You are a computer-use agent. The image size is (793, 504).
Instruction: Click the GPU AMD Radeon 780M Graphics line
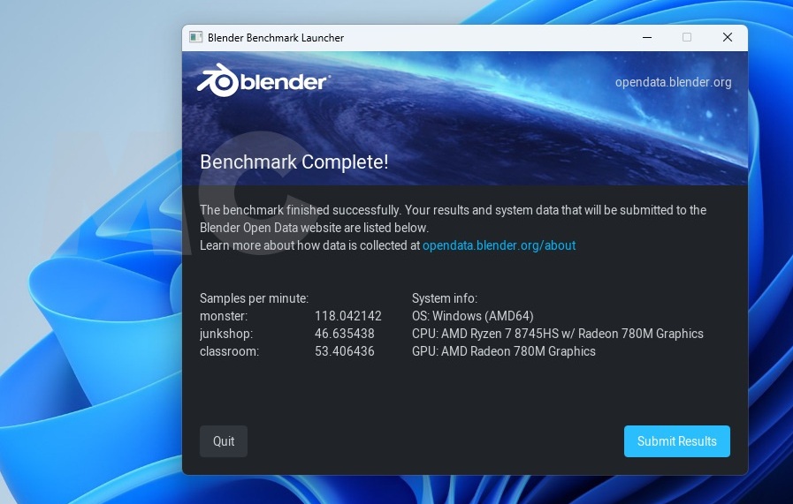pos(503,351)
